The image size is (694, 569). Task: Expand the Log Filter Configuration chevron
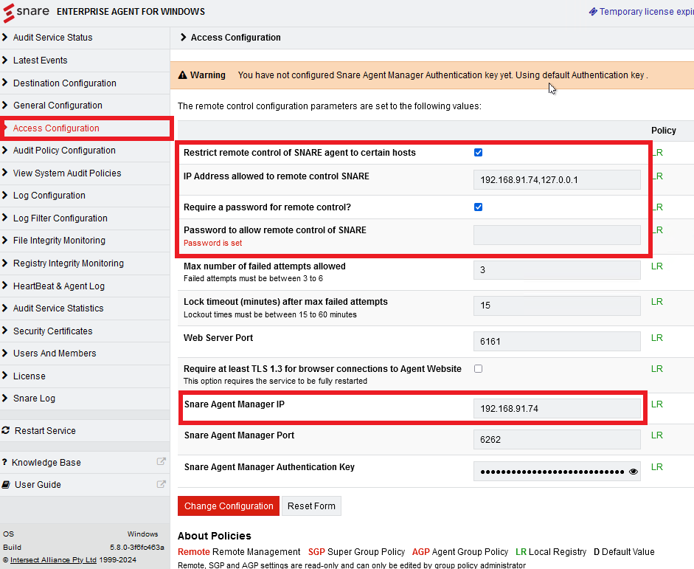point(5,218)
